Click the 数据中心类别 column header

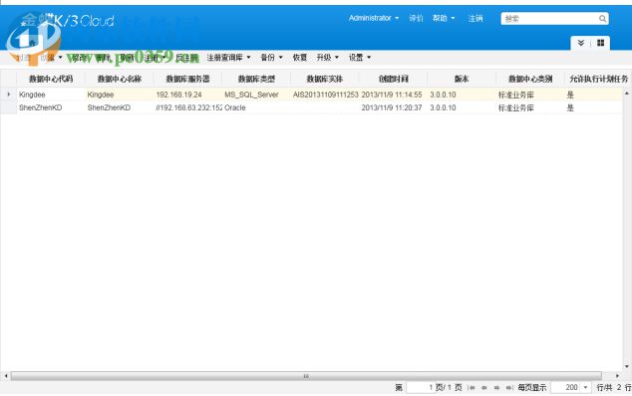pos(530,79)
